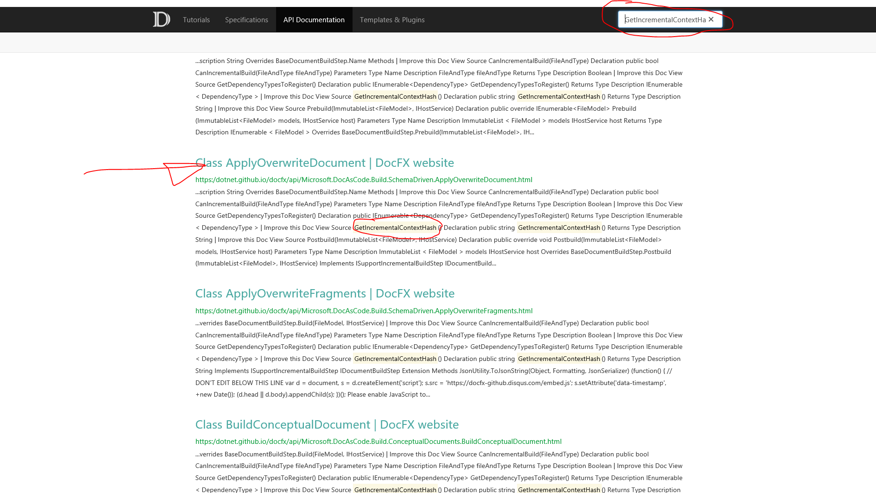Open the Specifications menu item
Image resolution: width=876 pixels, height=493 pixels.
246,19
